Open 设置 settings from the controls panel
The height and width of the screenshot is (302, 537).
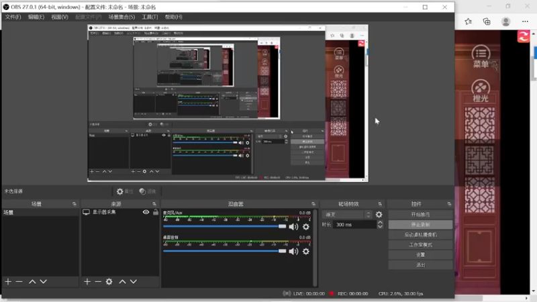point(420,255)
